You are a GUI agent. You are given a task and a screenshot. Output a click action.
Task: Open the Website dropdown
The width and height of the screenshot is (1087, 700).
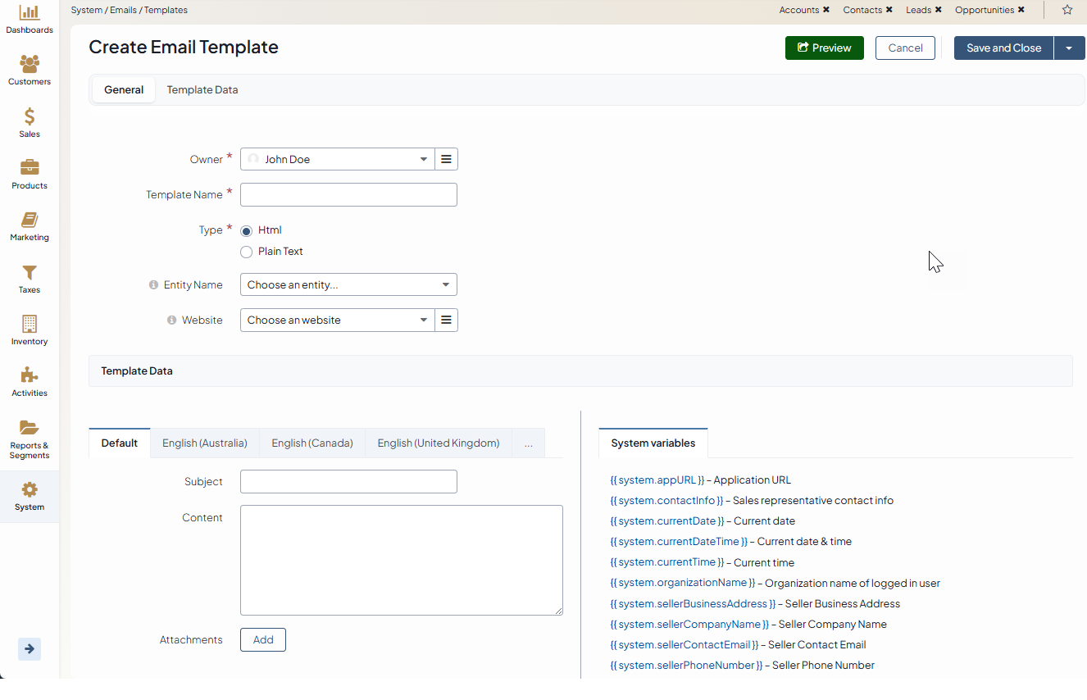tap(337, 320)
